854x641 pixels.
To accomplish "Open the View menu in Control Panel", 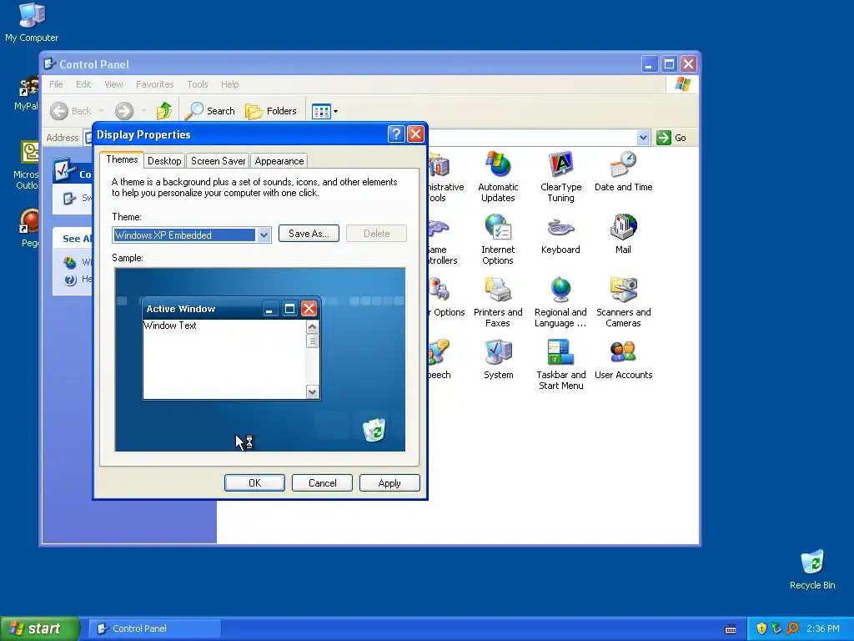I will pos(113,84).
